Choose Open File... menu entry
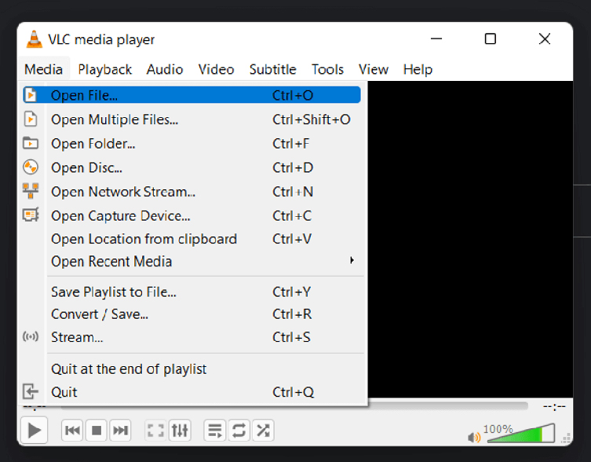Image resolution: width=591 pixels, height=462 pixels. click(x=192, y=95)
